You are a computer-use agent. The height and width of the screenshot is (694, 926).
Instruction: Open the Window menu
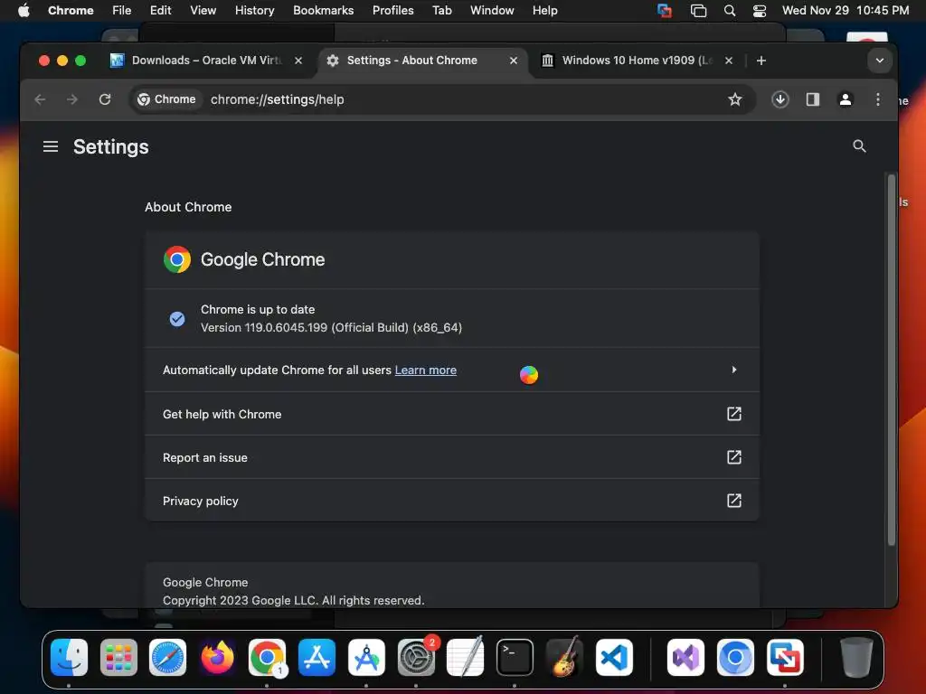tap(492, 11)
